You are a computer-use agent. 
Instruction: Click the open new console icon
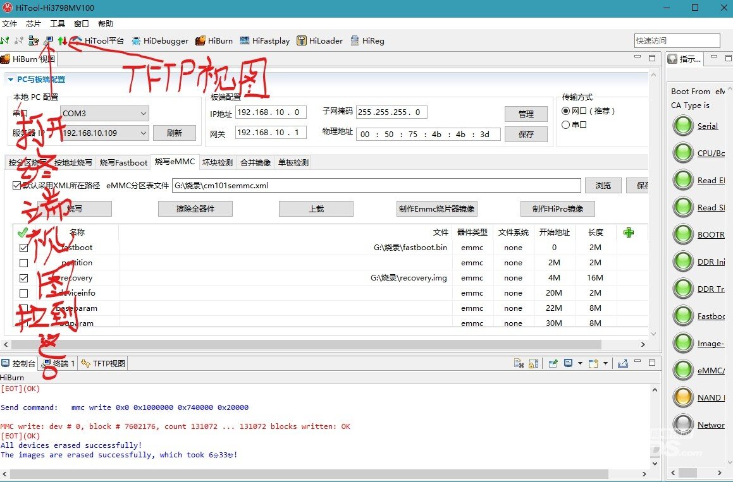point(593,363)
